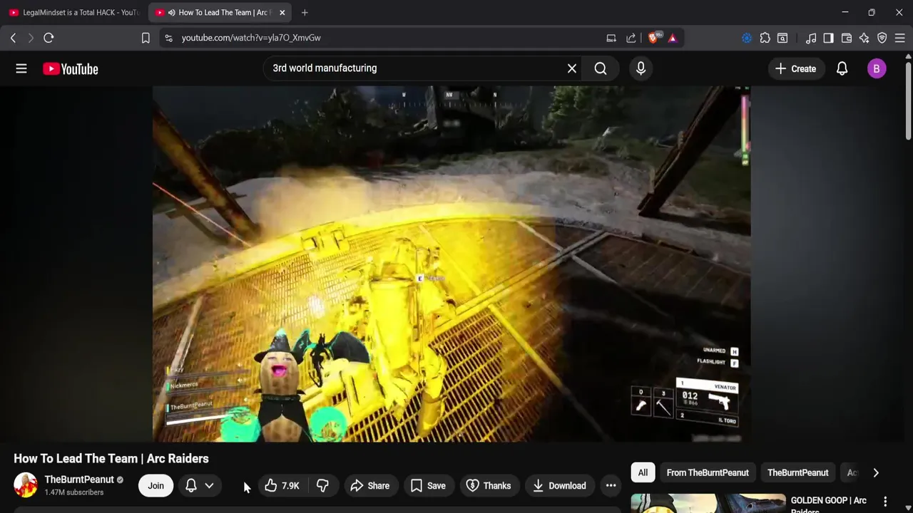
Task: Click the blue spinning extension icon
Action: pos(747,38)
